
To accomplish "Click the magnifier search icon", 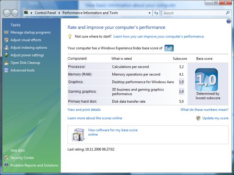I will point(227,13).
